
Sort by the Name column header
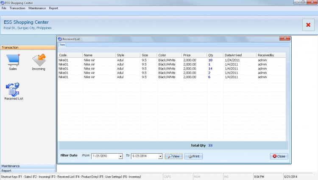pyautogui.click(x=99, y=55)
